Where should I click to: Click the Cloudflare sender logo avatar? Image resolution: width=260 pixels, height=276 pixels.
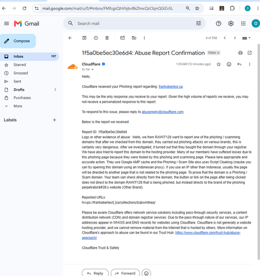72,67
